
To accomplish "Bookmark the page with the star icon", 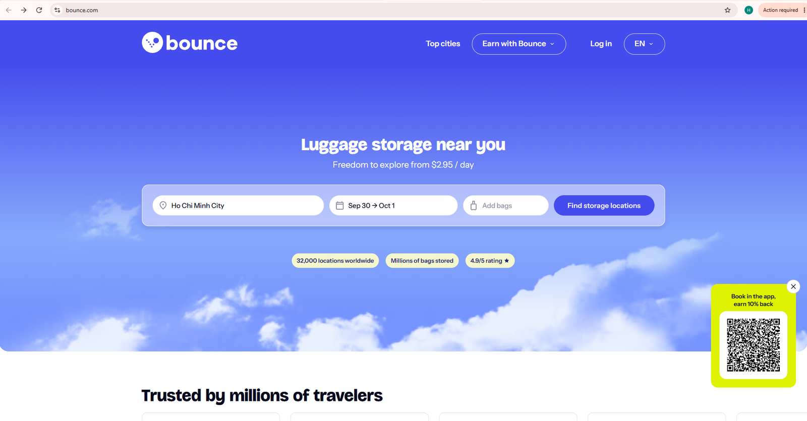I will point(727,10).
